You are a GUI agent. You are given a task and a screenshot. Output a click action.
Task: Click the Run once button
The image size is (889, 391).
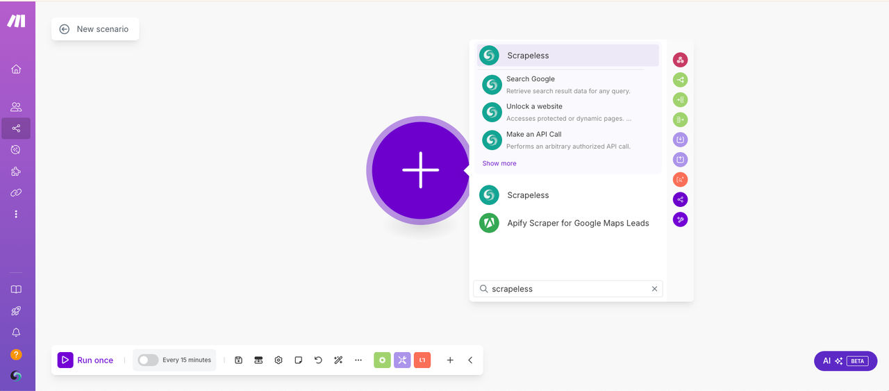pos(85,360)
